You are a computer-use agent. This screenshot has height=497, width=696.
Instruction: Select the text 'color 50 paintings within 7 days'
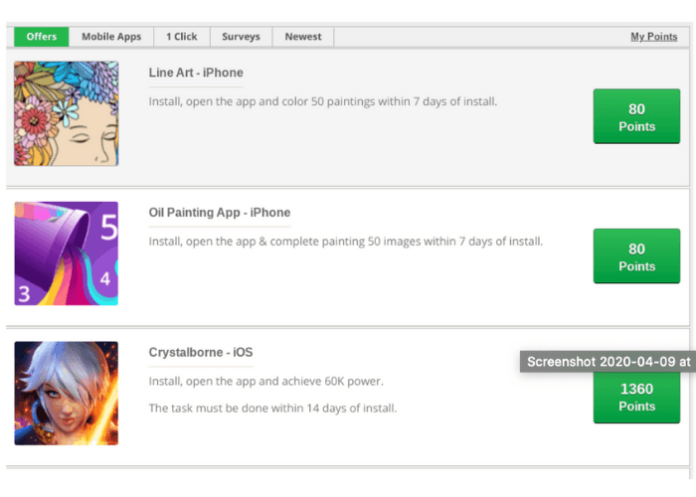(365, 101)
